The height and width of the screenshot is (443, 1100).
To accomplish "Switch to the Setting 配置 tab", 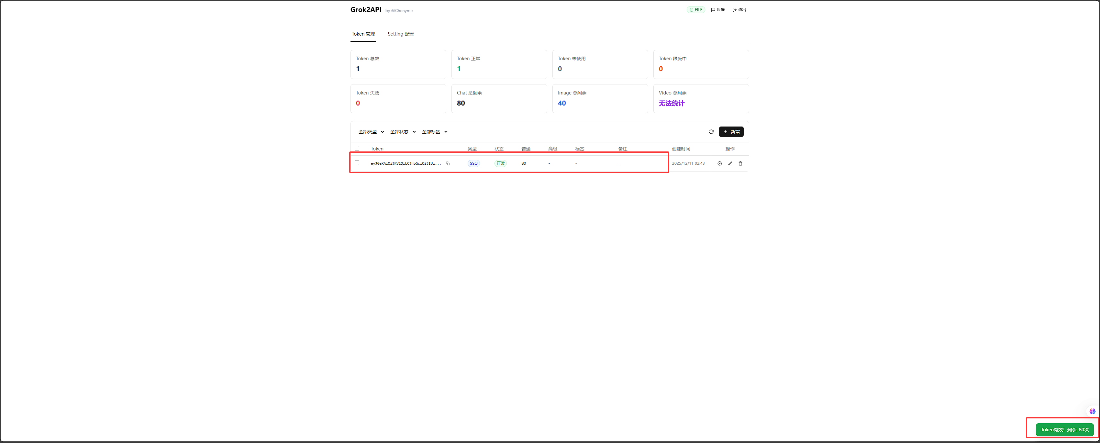I will coord(400,34).
